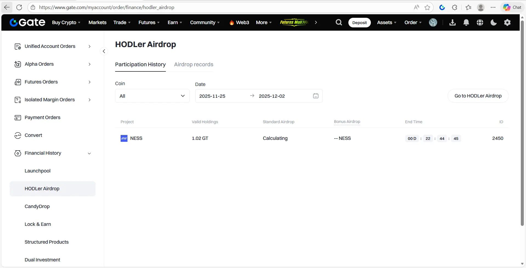
Task: Expand Unified Account Orders chevron
Action: (x=89, y=47)
